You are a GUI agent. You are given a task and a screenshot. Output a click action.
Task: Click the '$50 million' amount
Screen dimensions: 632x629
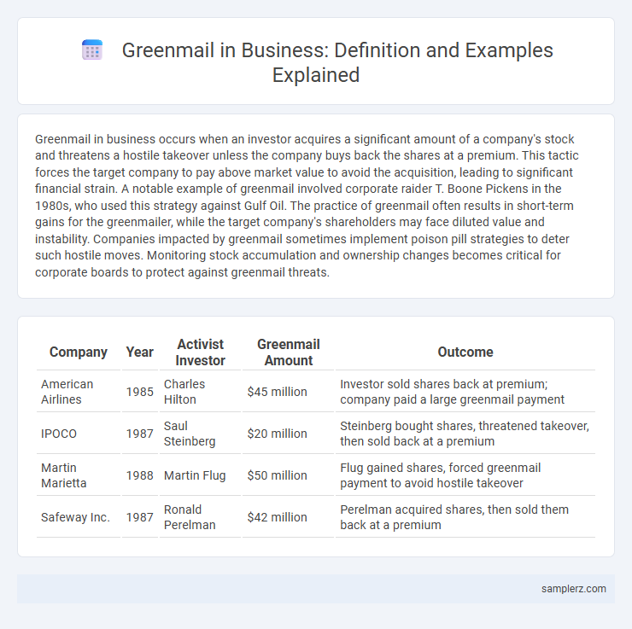[278, 475]
